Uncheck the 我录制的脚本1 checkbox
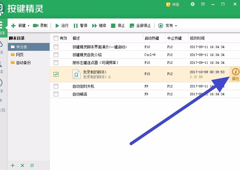 56,74
